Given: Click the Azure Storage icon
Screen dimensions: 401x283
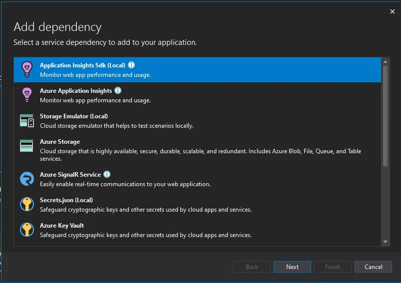Looking at the screenshot, I should coord(26,146).
